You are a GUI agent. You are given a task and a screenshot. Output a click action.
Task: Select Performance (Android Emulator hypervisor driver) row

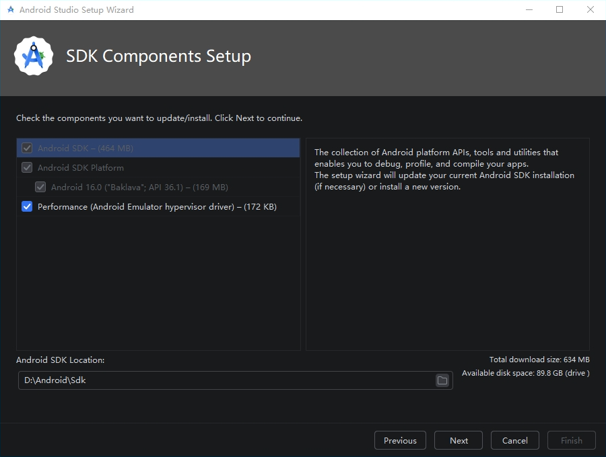158,207
